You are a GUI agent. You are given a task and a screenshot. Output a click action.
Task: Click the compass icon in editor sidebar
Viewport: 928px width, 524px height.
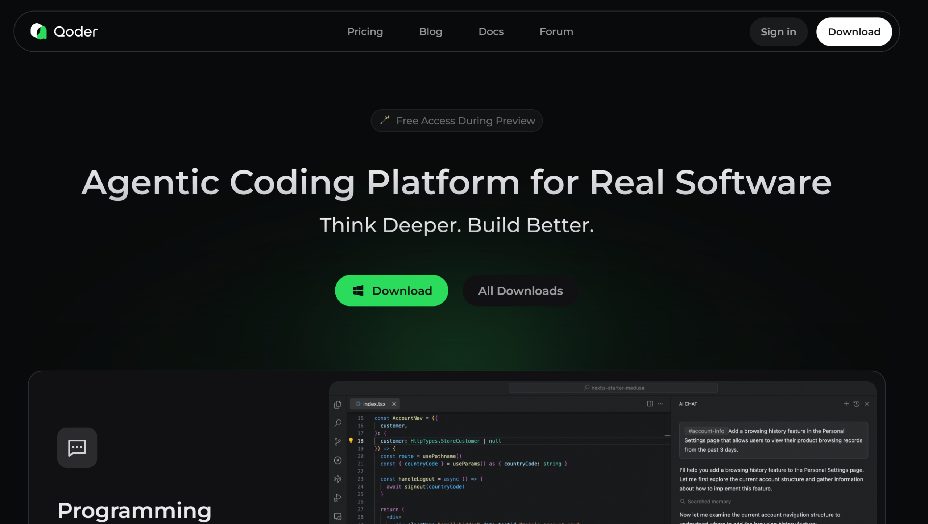coord(337,460)
